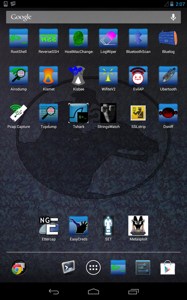This screenshot has height=300, width=187.
Task: Launch the LogWiper eraser app
Action: pos(108,38)
